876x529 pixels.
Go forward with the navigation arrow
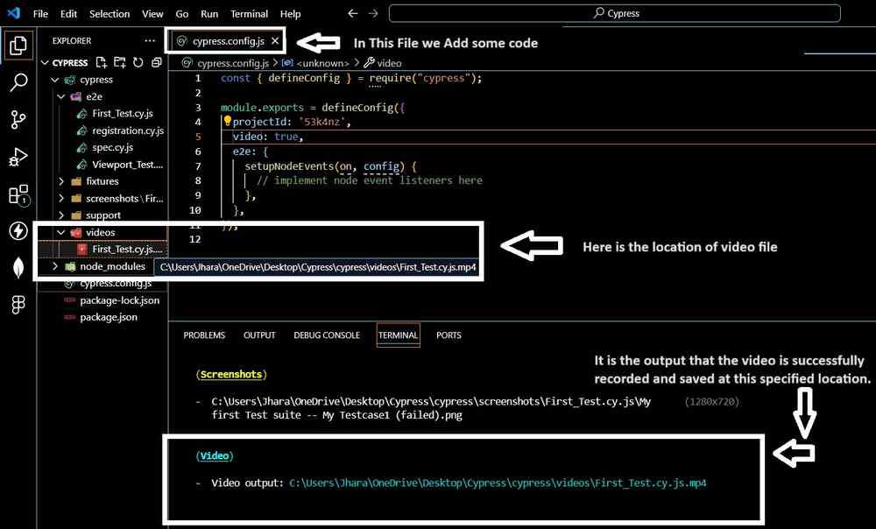point(373,13)
